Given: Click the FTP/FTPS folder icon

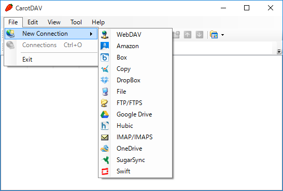Looking at the screenshot, I should point(105,103).
